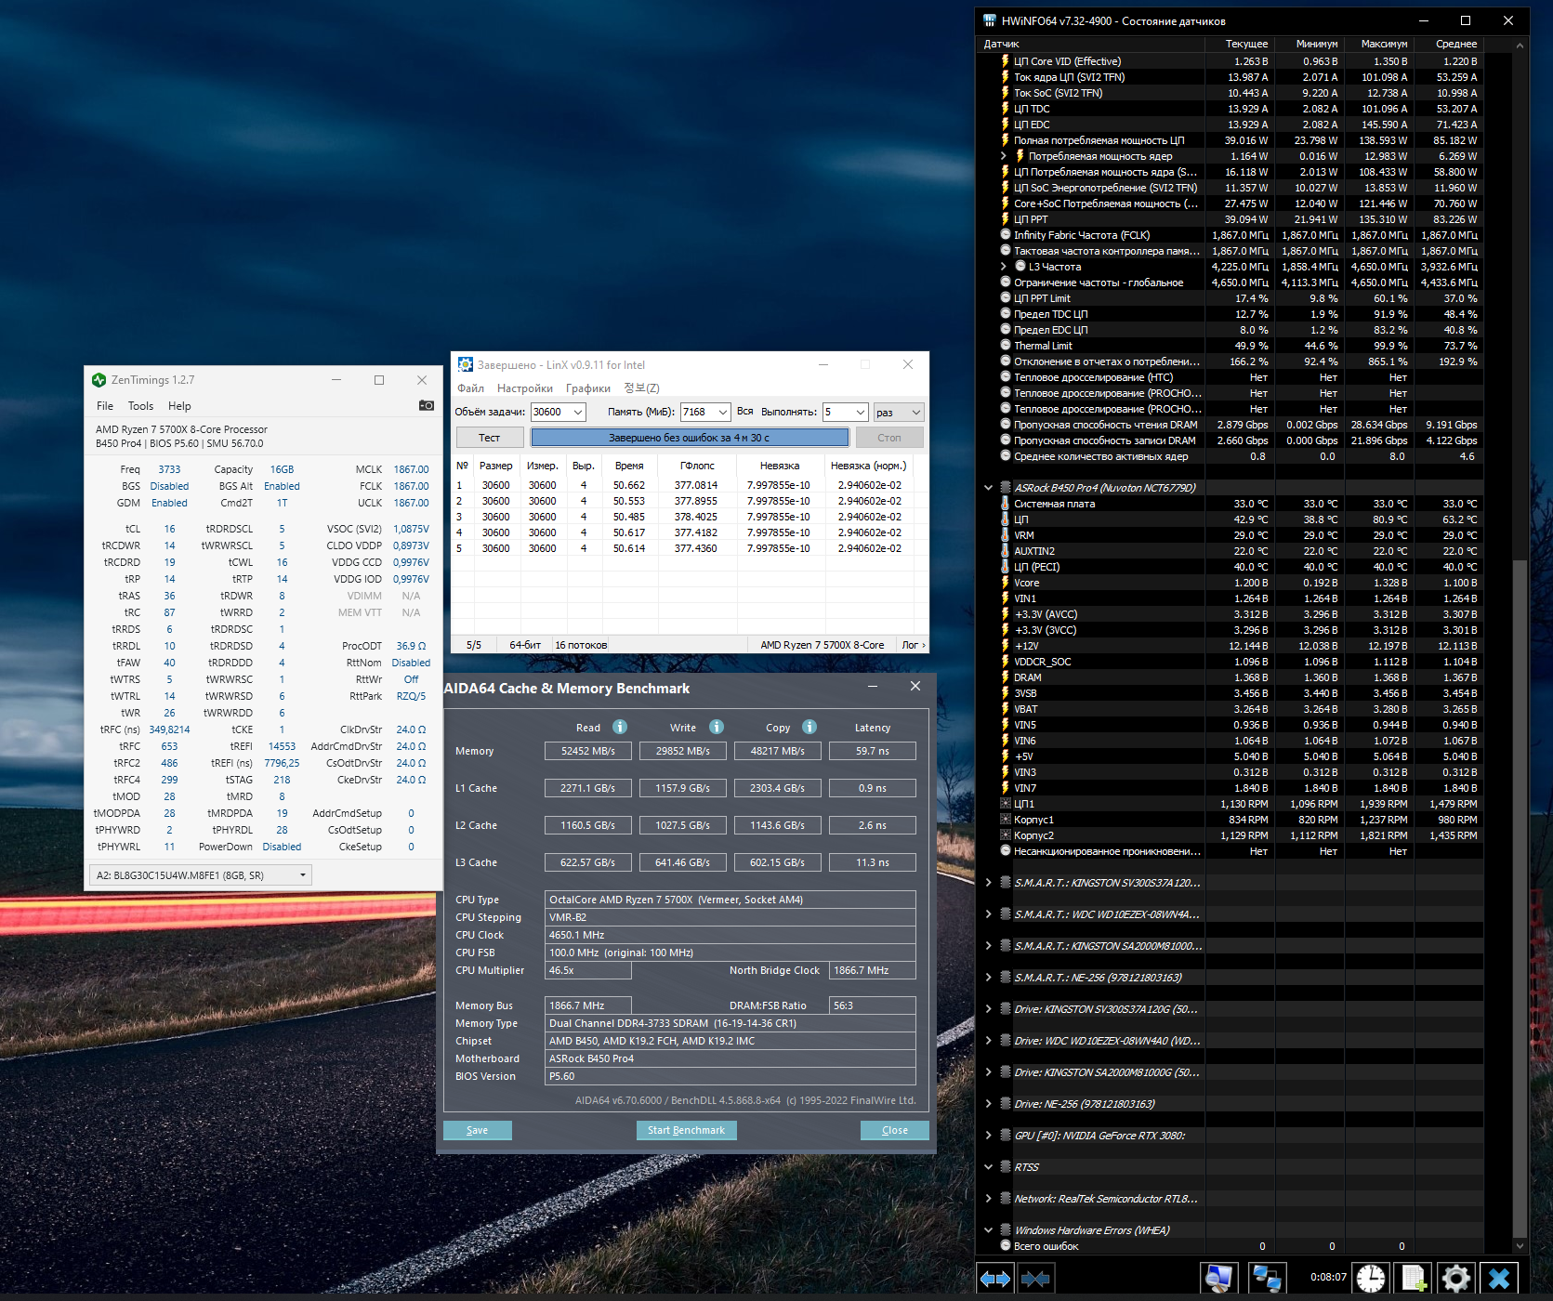Expand the S.M.A.R.T.: WDC WD10EZEX sensor group
1553x1301 pixels.
click(988, 913)
